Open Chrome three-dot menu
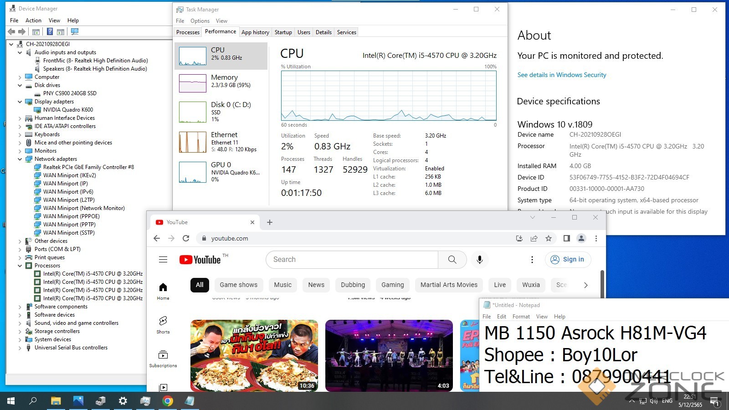 click(596, 238)
